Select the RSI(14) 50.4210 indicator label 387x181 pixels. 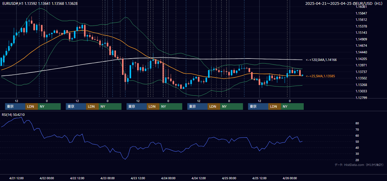click(x=13, y=115)
